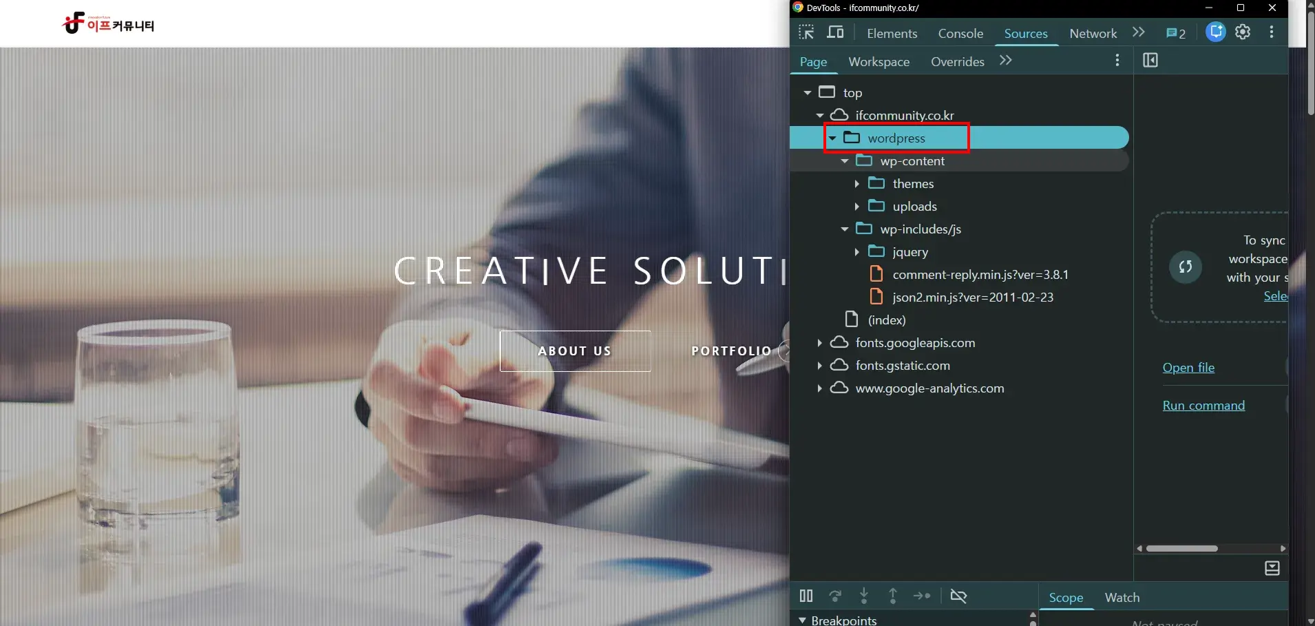This screenshot has width=1315, height=626.
Task: Open the DevTools customize kebab menu
Action: tap(1272, 32)
